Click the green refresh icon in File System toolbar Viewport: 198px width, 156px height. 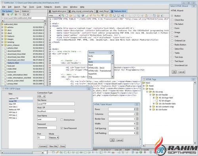click(x=12, y=14)
